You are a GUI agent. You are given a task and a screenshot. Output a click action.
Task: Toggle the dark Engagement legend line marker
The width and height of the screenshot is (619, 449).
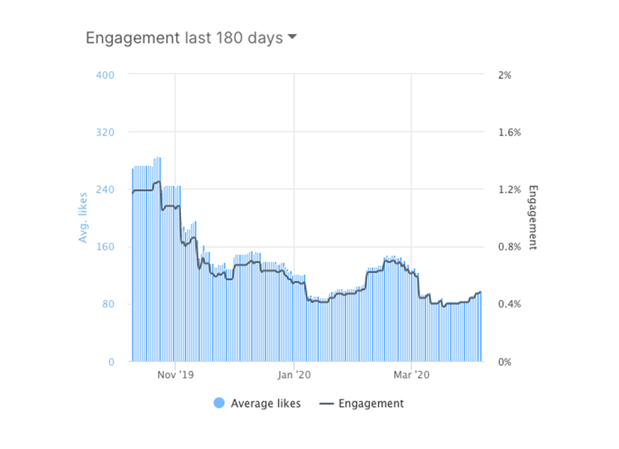click(x=326, y=404)
